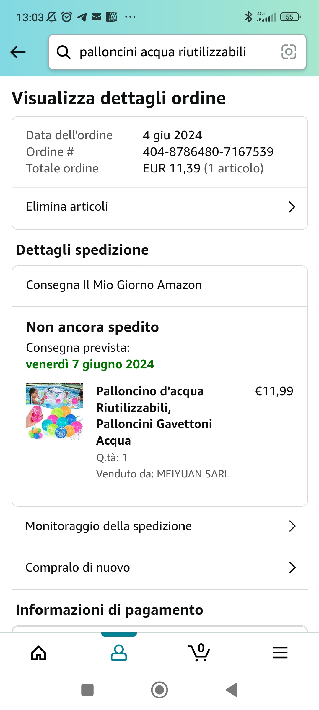Tap the back arrow in header
Viewport: 319px width, 710px height.
[18, 52]
